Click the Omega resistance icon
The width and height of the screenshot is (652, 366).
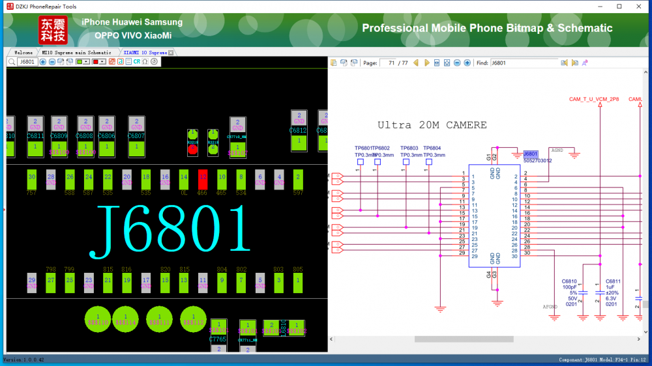(x=145, y=62)
